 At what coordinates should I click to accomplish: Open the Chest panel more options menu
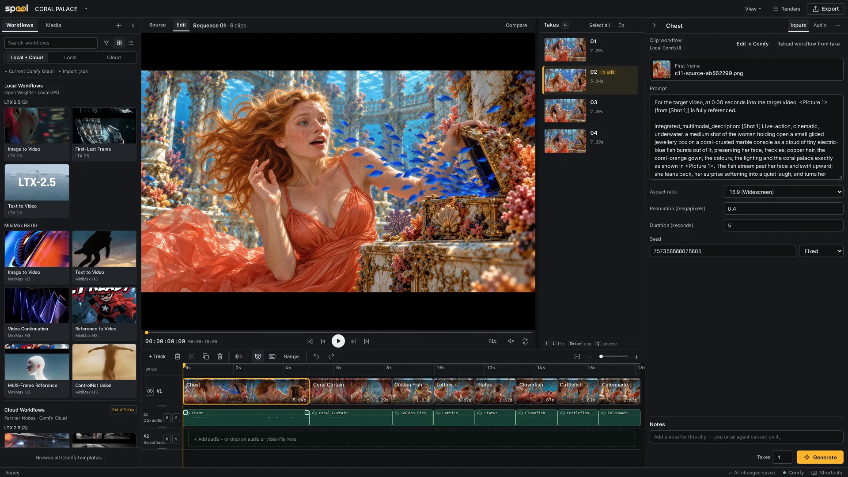pyautogui.click(x=838, y=26)
